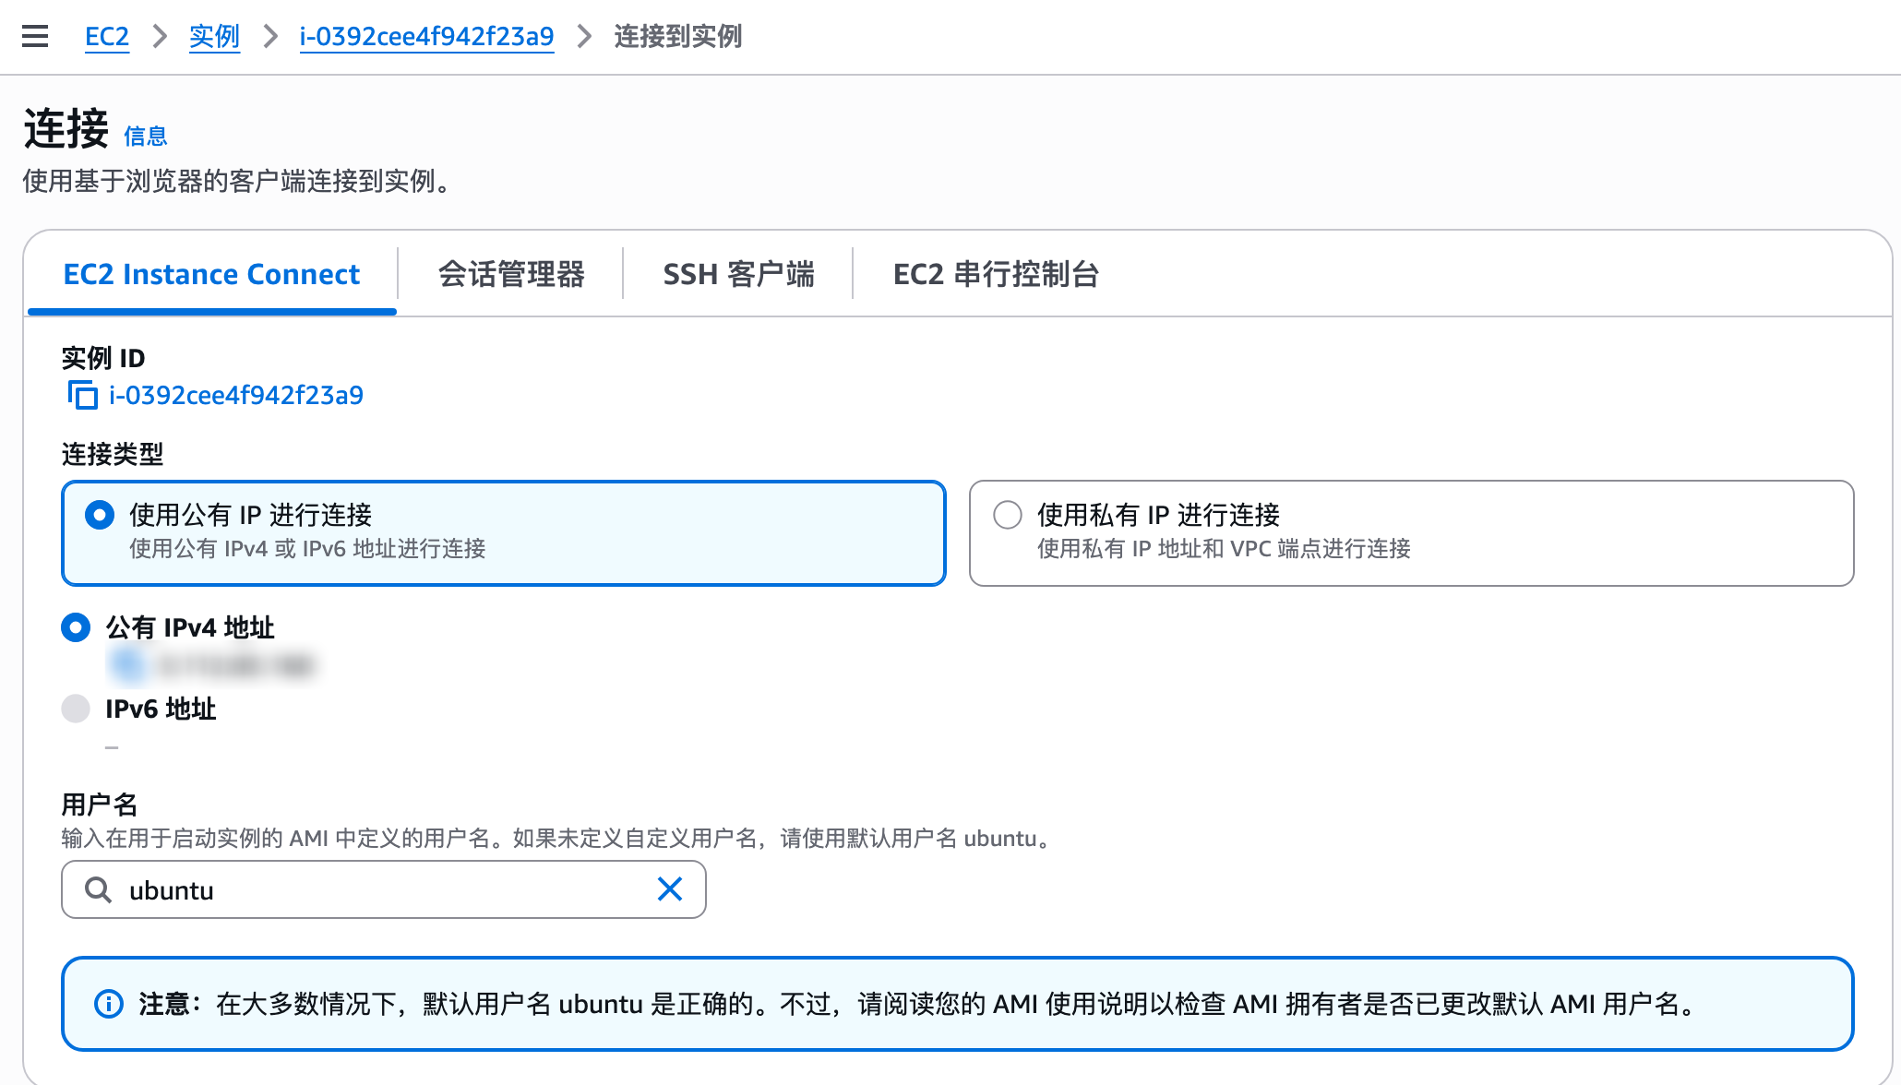The height and width of the screenshot is (1085, 1901).
Task: Click the 信息 link next to 连接
Action: [x=145, y=136]
